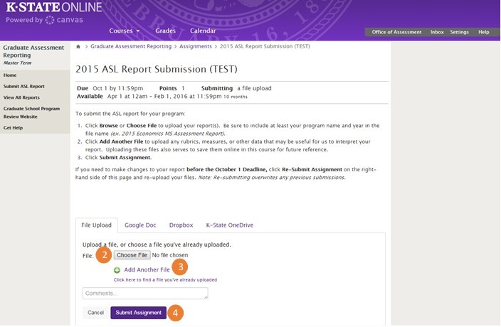
Task: Open the Courses dropdown menu
Action: click(125, 31)
